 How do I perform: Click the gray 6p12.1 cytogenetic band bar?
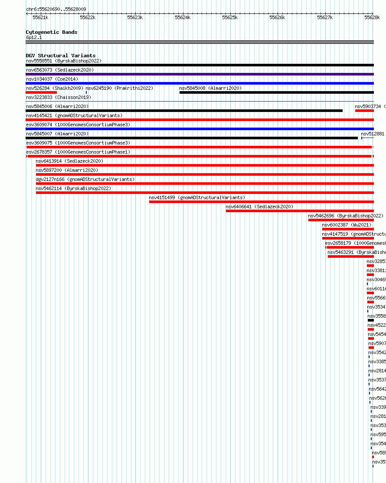coord(200,42)
